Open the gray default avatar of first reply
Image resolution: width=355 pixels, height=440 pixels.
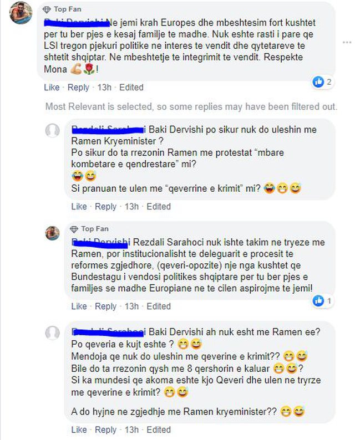[53, 130]
